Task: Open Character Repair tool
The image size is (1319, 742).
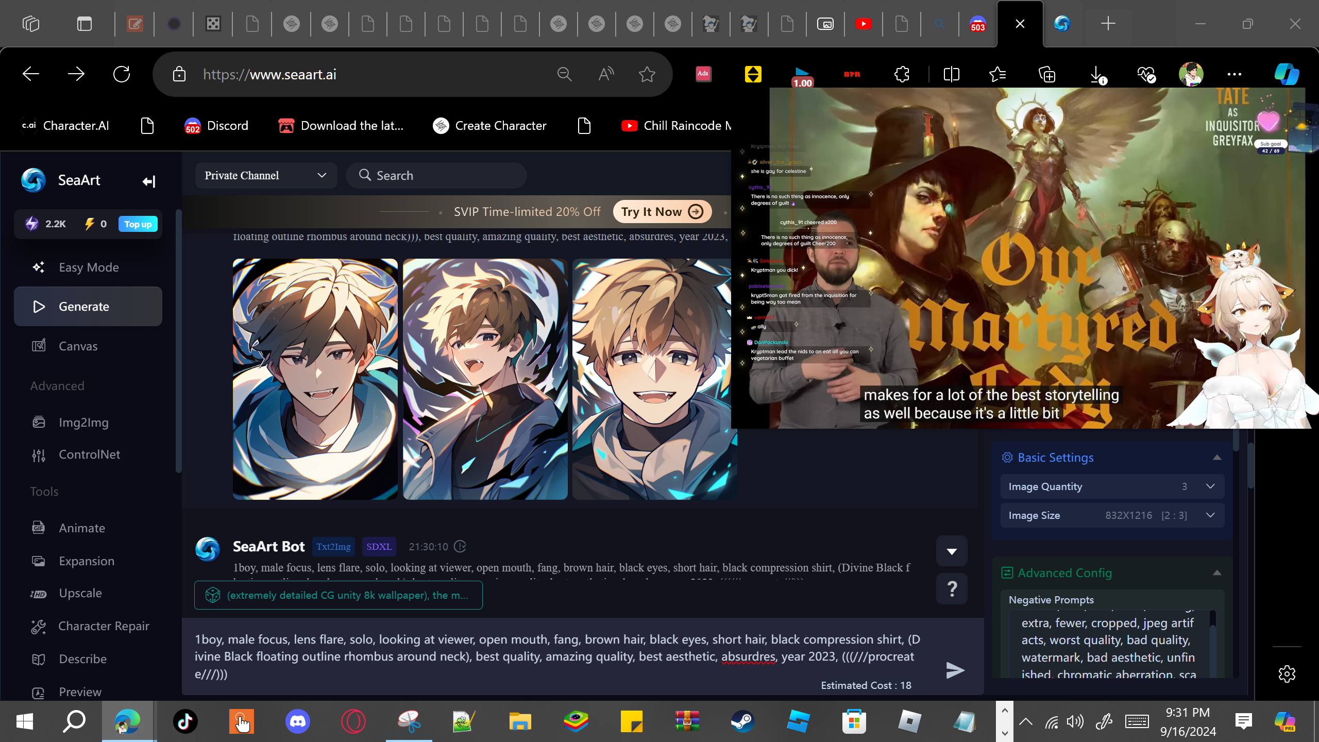Action: (88, 626)
